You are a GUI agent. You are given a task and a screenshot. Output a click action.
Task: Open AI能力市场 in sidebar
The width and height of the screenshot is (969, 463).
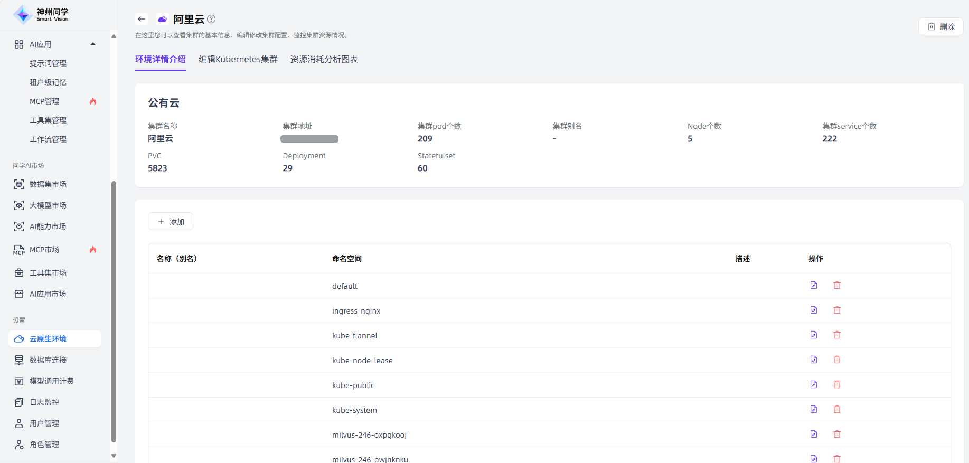[x=48, y=226]
